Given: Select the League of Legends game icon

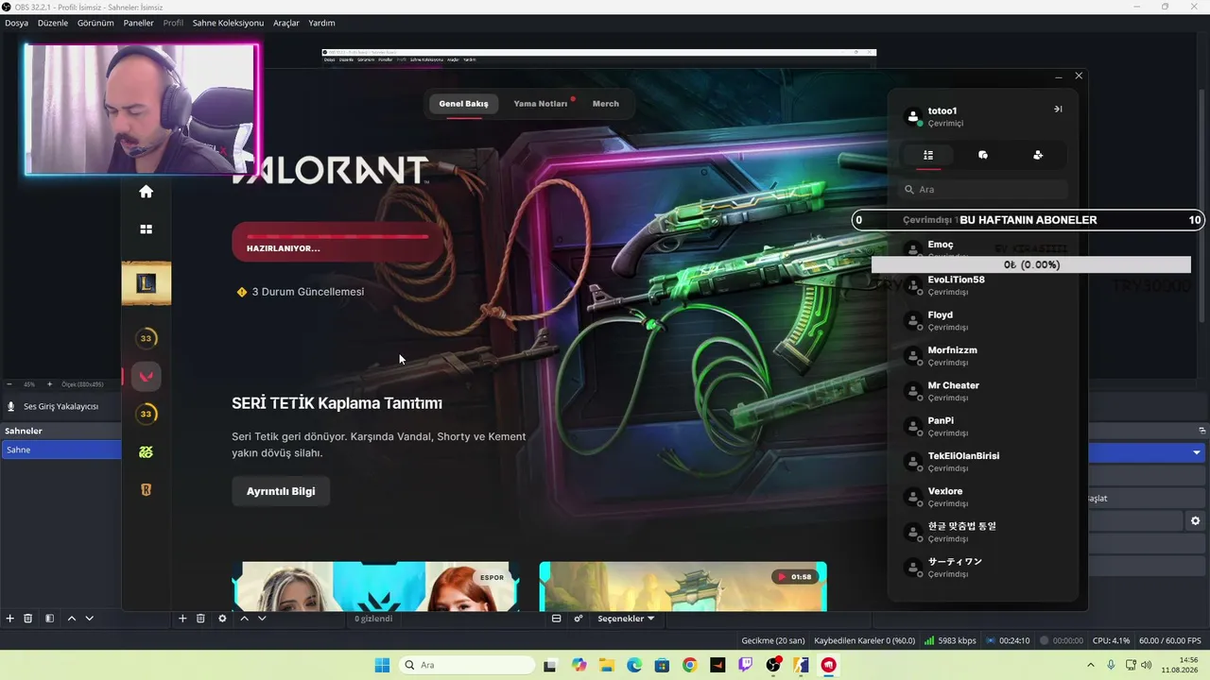Looking at the screenshot, I should pyautogui.click(x=147, y=283).
